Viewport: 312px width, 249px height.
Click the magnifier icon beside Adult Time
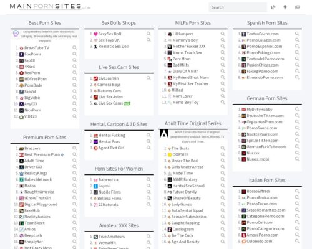[x=74, y=161]
